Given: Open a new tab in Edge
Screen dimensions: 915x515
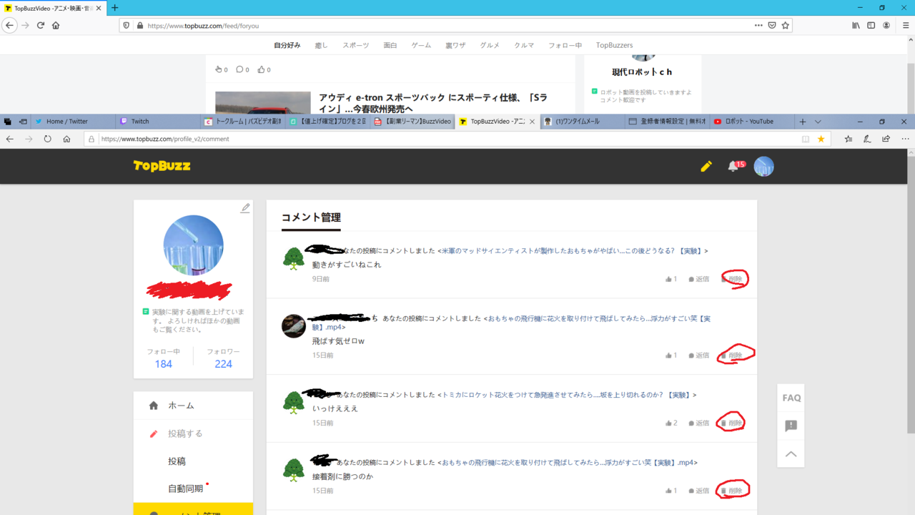Looking at the screenshot, I should [x=803, y=122].
